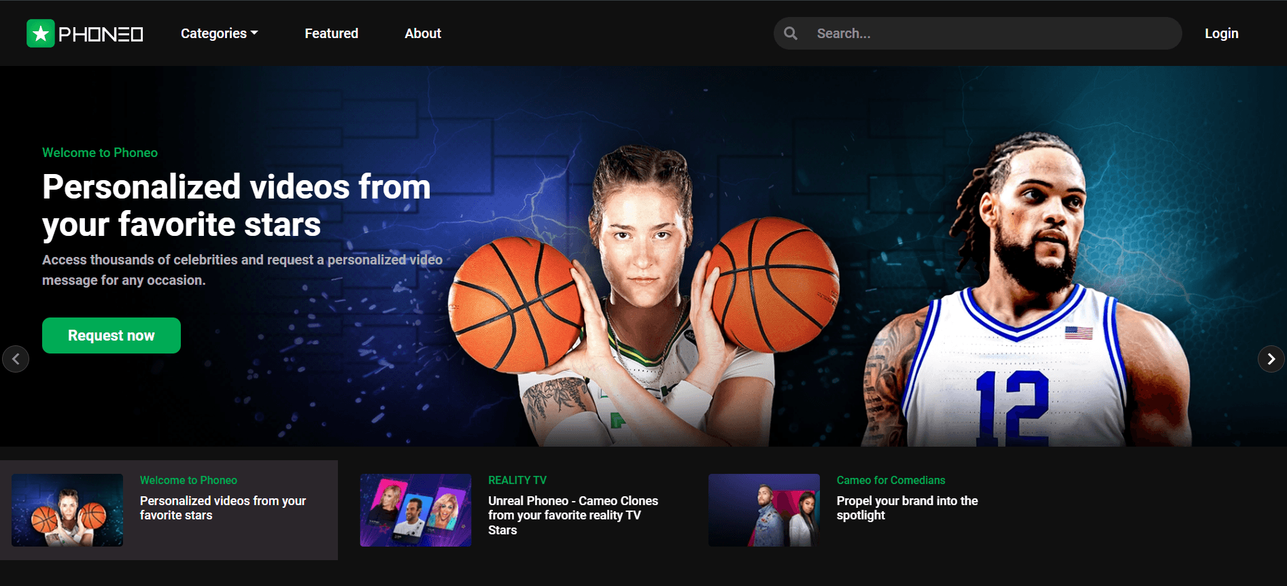Screen dimensions: 1287x586
Task: Click the Phoneo star logo
Action: point(41,33)
